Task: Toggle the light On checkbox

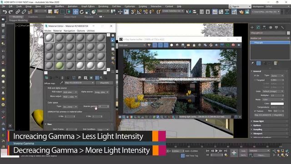Action: point(255,76)
